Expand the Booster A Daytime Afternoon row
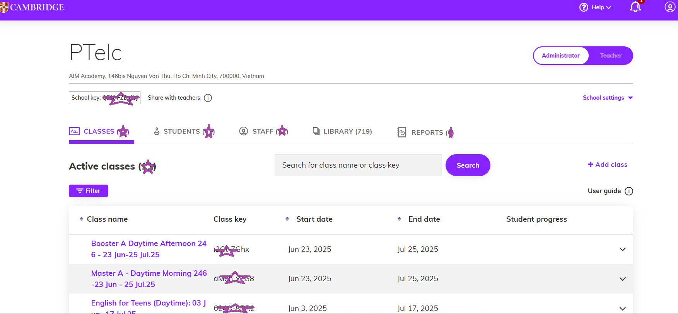The width and height of the screenshot is (678, 314). [622, 249]
